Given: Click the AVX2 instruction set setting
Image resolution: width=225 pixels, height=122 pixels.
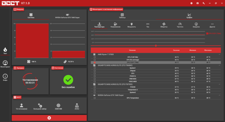Looking at the screenshot, I should pos(77,107).
